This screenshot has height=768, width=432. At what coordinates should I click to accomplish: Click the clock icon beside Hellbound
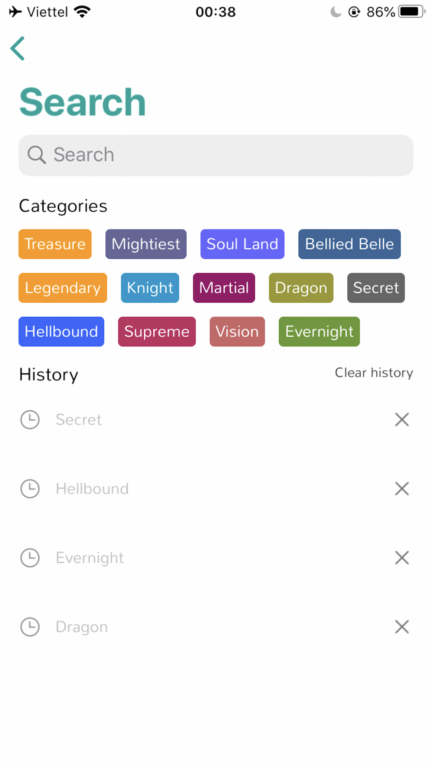coord(30,489)
